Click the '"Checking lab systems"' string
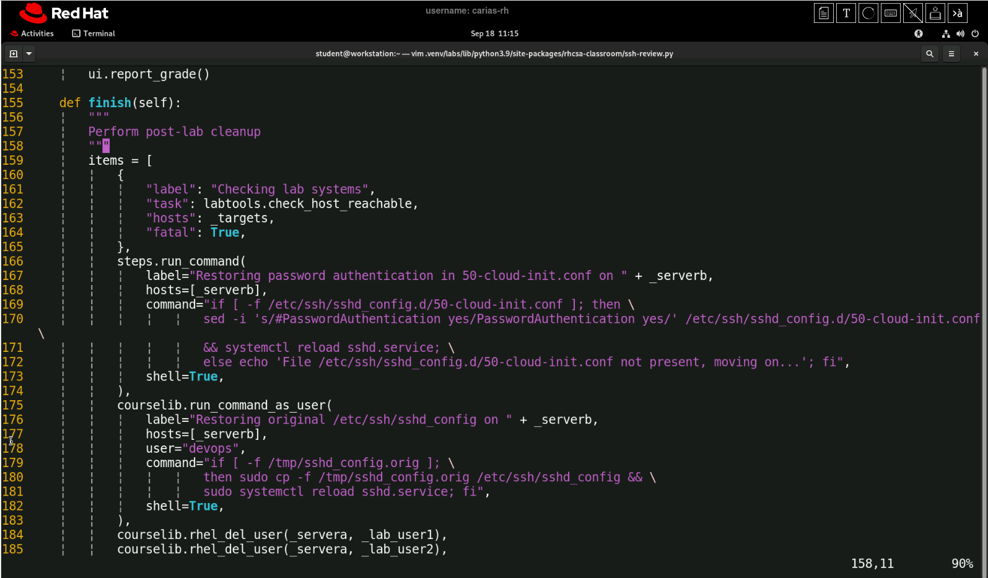 [290, 190]
